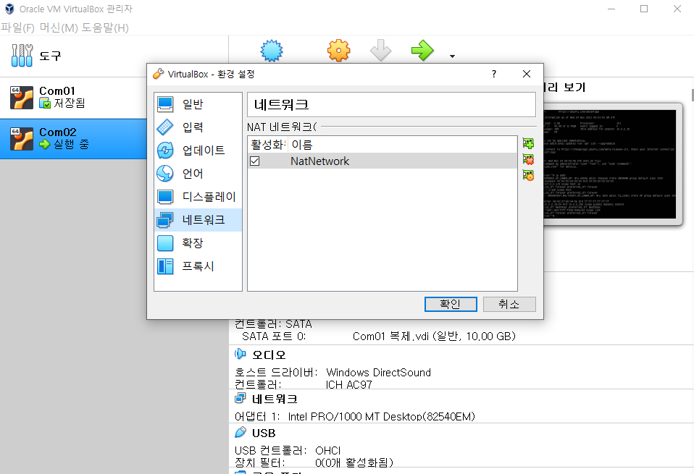Select the Com02 running machine
Screen dimensions: 694x474
coord(73,138)
